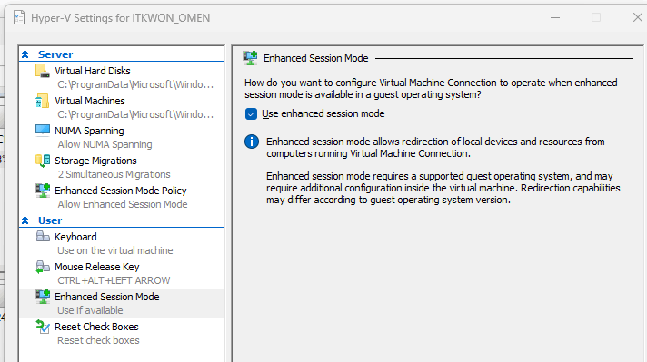
Task: Click the Virtual Machines folder icon
Action: (x=43, y=101)
